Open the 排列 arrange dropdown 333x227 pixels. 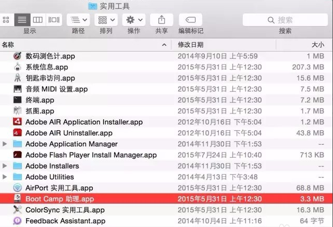pos(106,20)
